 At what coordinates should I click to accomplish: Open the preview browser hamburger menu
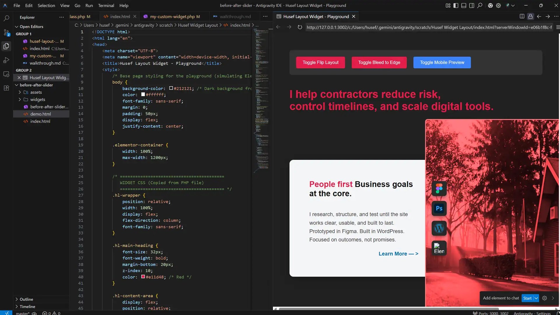tap(558, 27)
